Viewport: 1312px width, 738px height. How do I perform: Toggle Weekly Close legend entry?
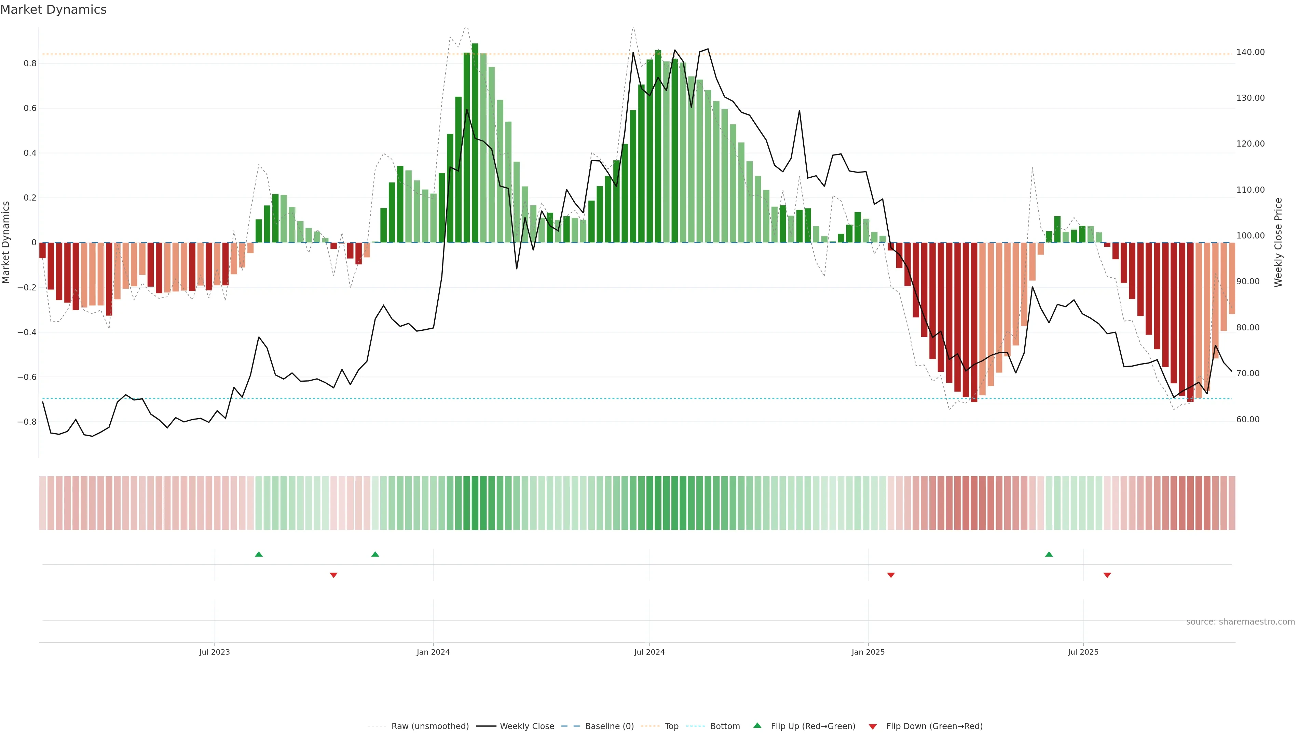527,726
